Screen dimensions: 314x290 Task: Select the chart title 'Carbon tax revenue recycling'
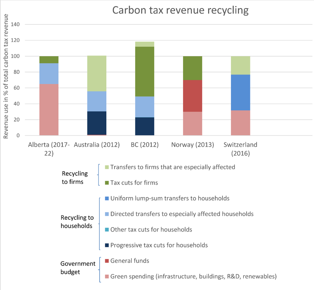[180, 10]
